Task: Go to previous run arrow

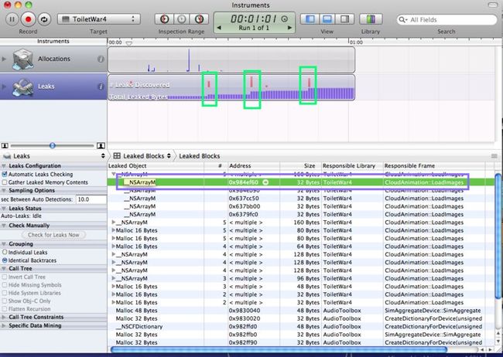Action: pos(219,28)
